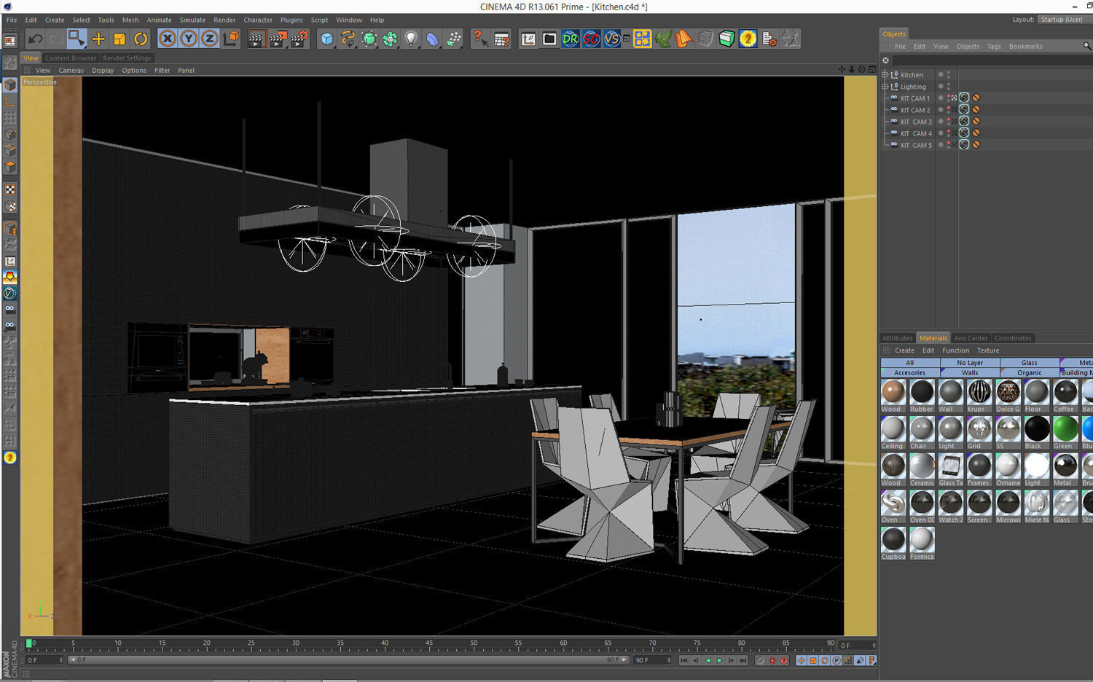Select KIT CAM 1 in Objects
The image size is (1093, 682).
pyautogui.click(x=914, y=98)
